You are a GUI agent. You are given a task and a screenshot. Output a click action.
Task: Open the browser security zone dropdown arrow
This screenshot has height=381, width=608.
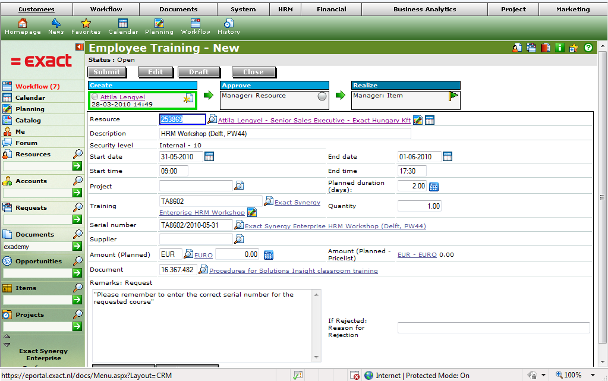(x=543, y=375)
